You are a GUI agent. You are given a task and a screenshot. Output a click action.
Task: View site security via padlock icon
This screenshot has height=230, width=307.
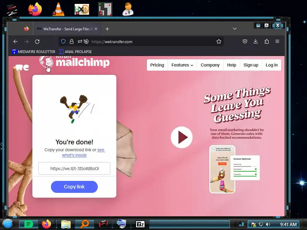click(x=72, y=41)
